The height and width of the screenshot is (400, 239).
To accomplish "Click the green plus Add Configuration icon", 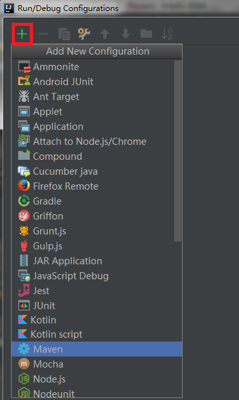I will pos(22,34).
